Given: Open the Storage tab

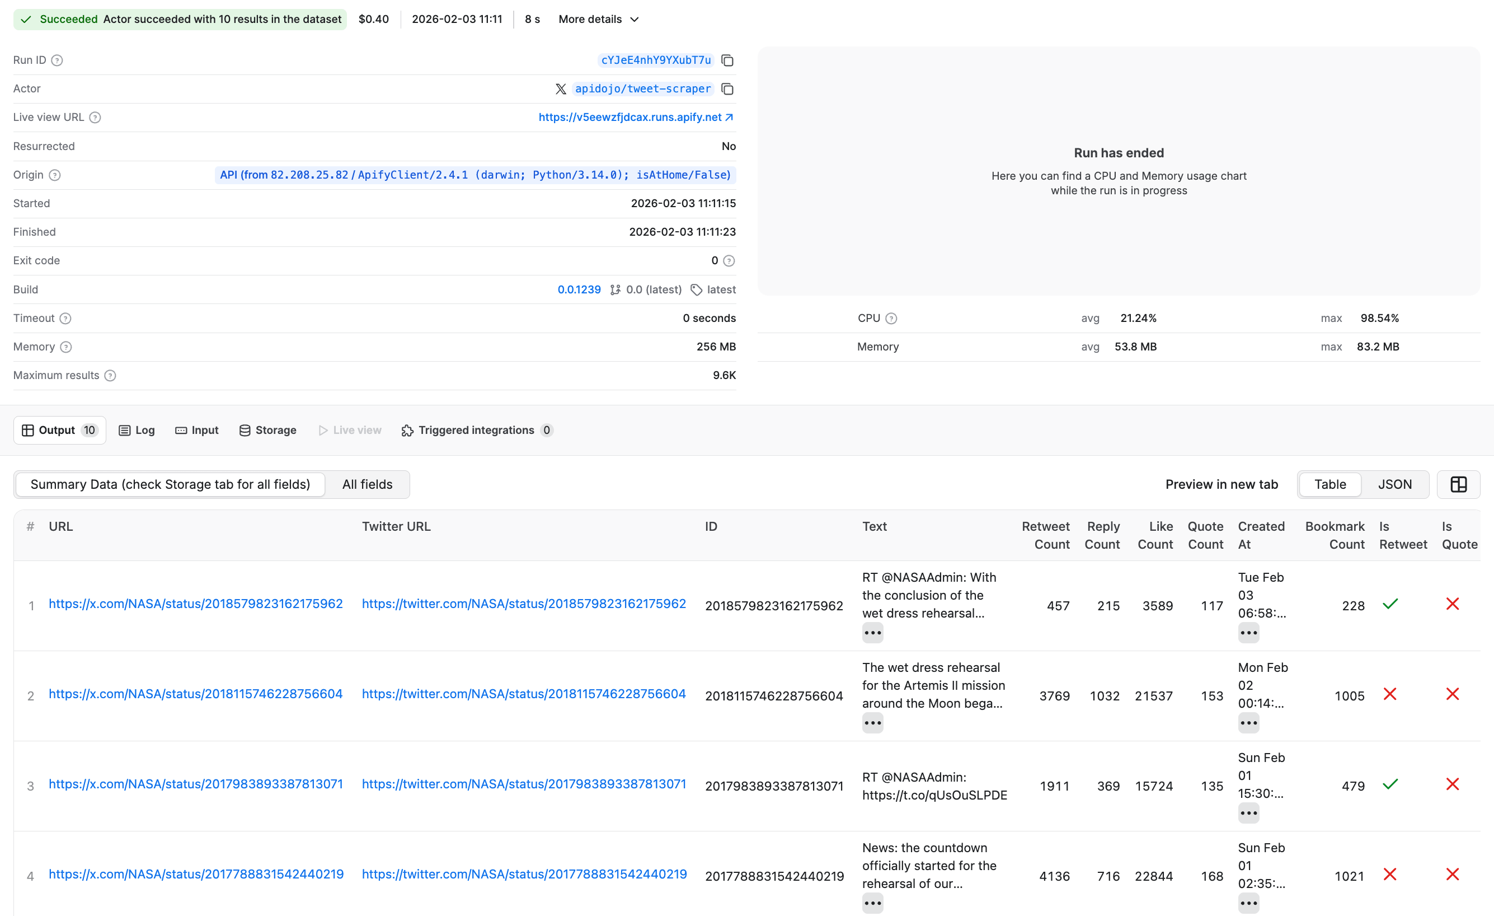Looking at the screenshot, I should [x=267, y=430].
